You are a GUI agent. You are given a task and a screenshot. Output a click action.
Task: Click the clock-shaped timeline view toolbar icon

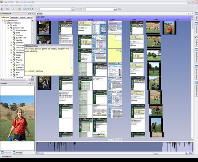(x=32, y=9)
